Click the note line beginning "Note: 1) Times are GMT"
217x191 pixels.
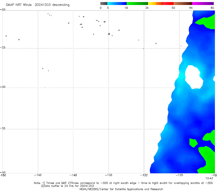123,183
